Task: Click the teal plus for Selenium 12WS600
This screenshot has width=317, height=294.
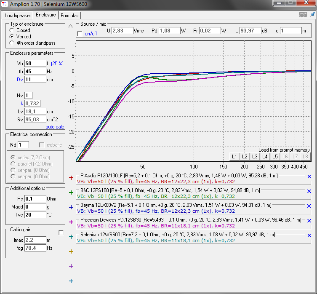Action: [x=71, y=237]
